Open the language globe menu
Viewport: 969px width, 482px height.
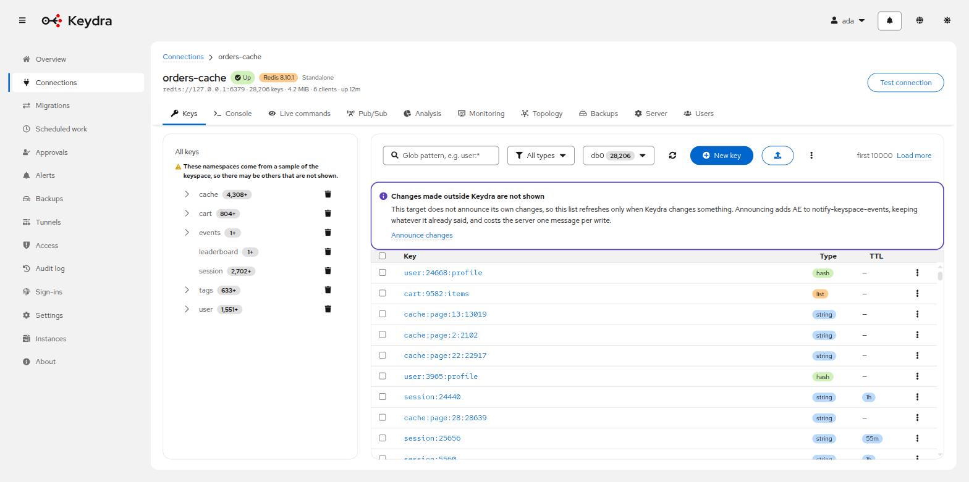920,20
